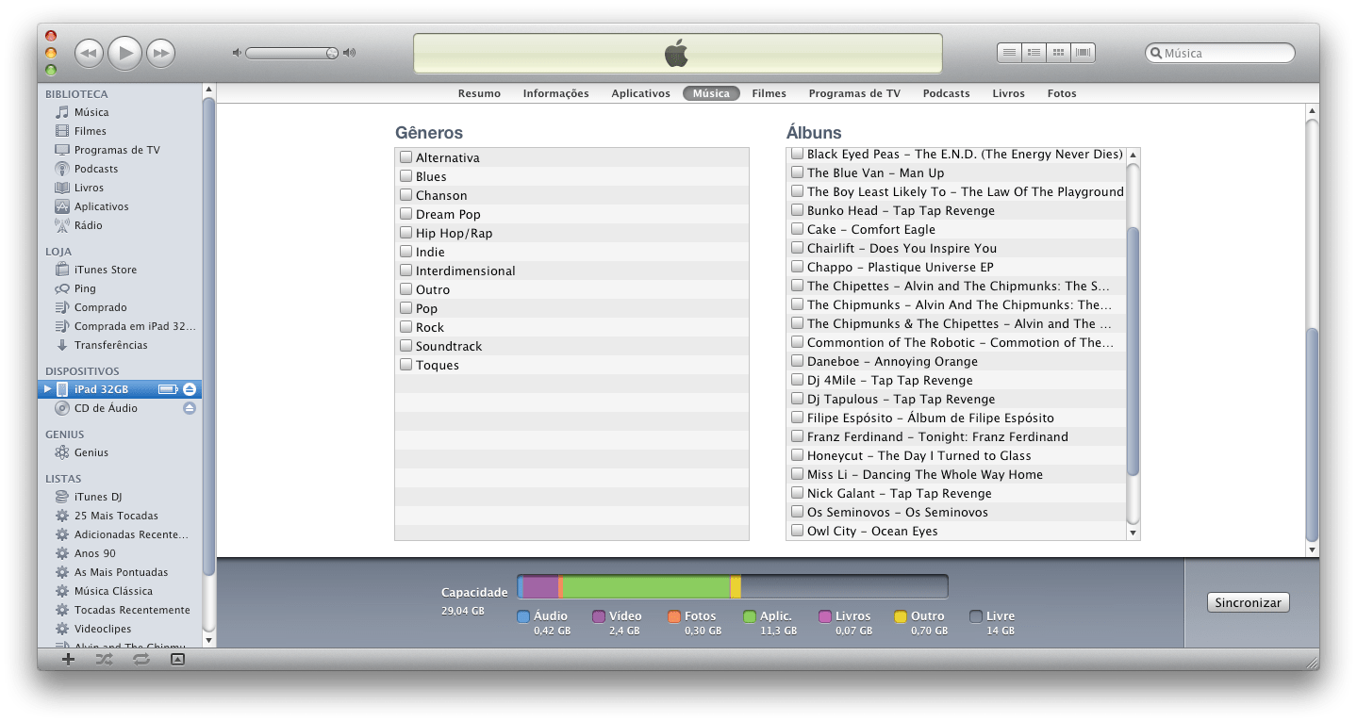
Task: Click the albums list scroll down arrow
Action: [1133, 533]
